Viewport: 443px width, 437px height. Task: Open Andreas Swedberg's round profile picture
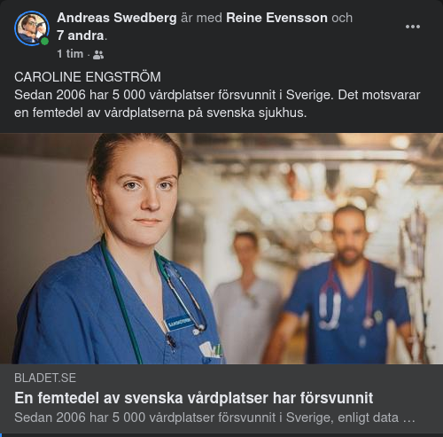pos(32,28)
